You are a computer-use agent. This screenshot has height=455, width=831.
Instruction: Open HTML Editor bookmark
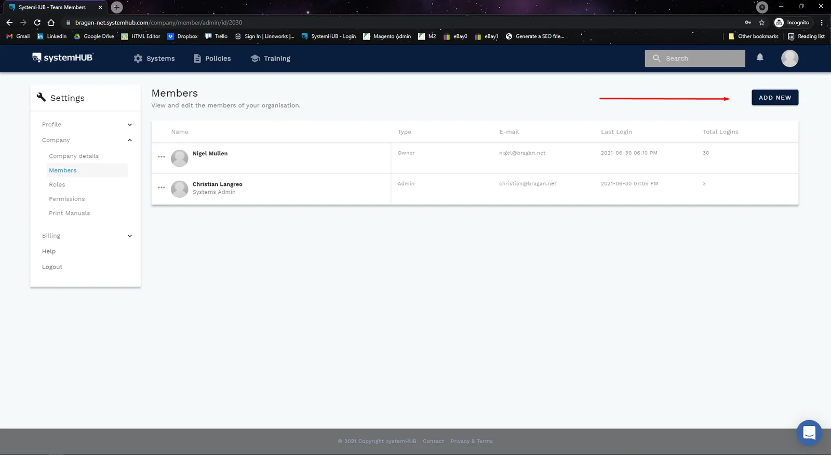pos(140,36)
